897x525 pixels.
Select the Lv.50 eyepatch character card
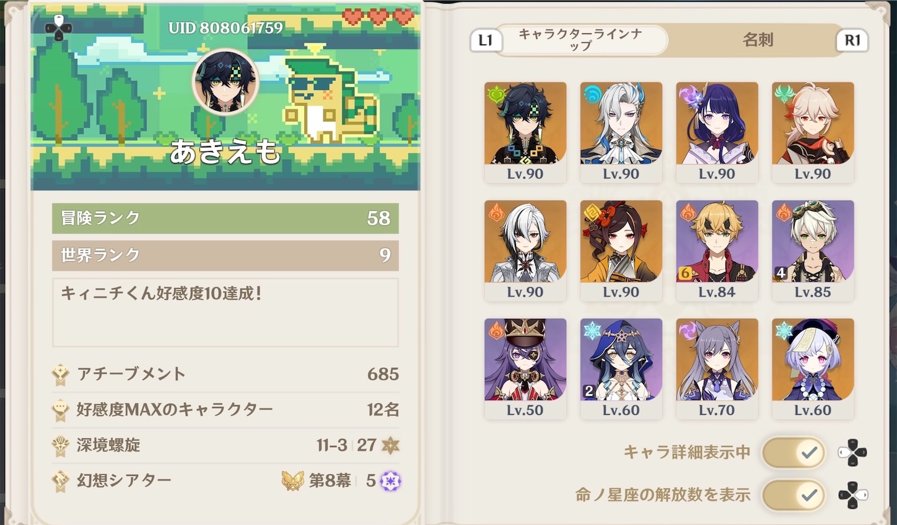(525, 369)
